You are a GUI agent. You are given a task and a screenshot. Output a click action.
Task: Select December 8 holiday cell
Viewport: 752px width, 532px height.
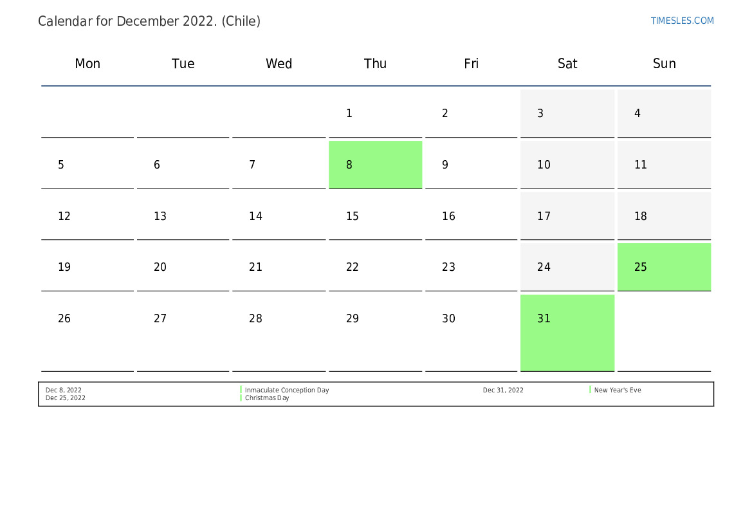375,165
